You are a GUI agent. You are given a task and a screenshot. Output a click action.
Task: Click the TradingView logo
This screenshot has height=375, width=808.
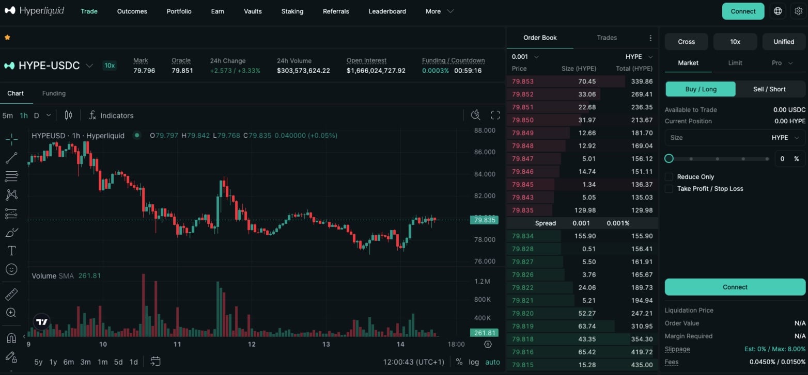coord(42,322)
